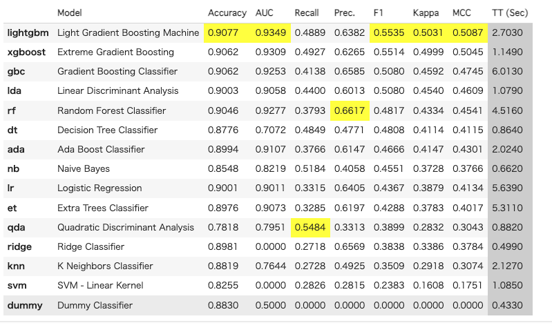552x332 pixels.
Task: Click highlighted F1 value 0.5535
Action: (388, 32)
